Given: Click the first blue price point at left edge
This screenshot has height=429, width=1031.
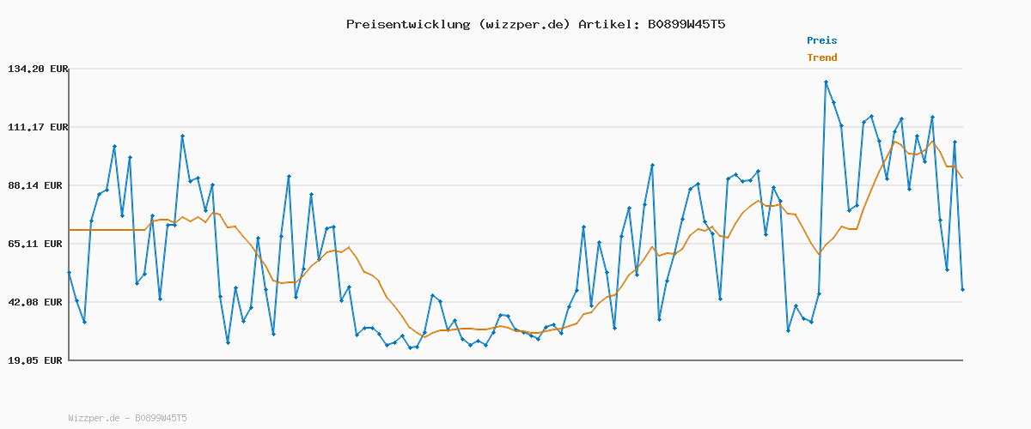Looking at the screenshot, I should coord(69,272).
